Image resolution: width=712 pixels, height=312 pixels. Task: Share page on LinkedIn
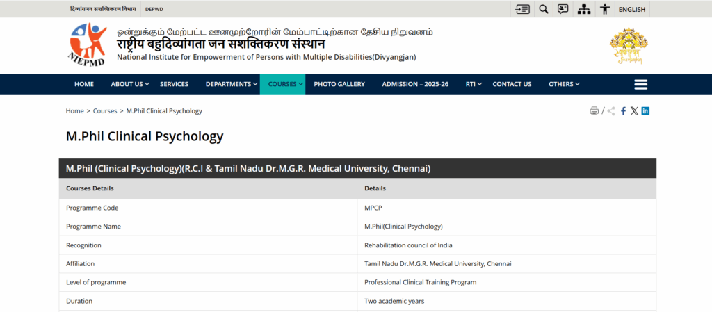coord(645,111)
